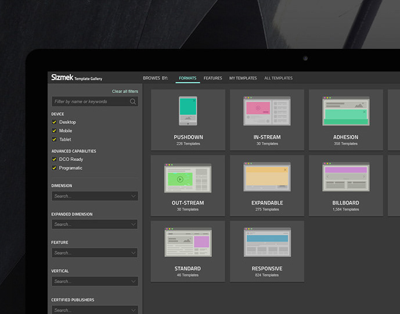Select the OUT-STREAM title text
The height and width of the screenshot is (314, 400).
click(188, 203)
